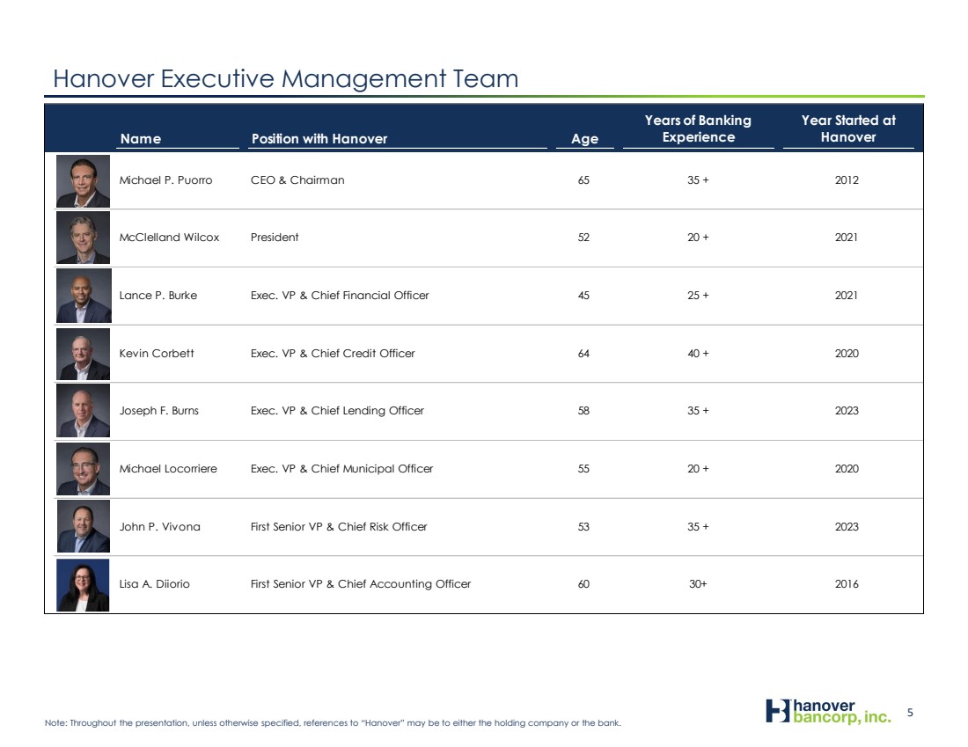
Task: Click start year 2021 for Wilcox
Action: click(x=847, y=238)
